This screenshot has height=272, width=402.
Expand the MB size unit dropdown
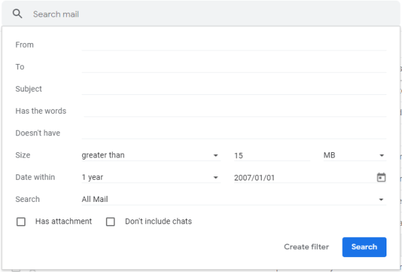pos(355,156)
